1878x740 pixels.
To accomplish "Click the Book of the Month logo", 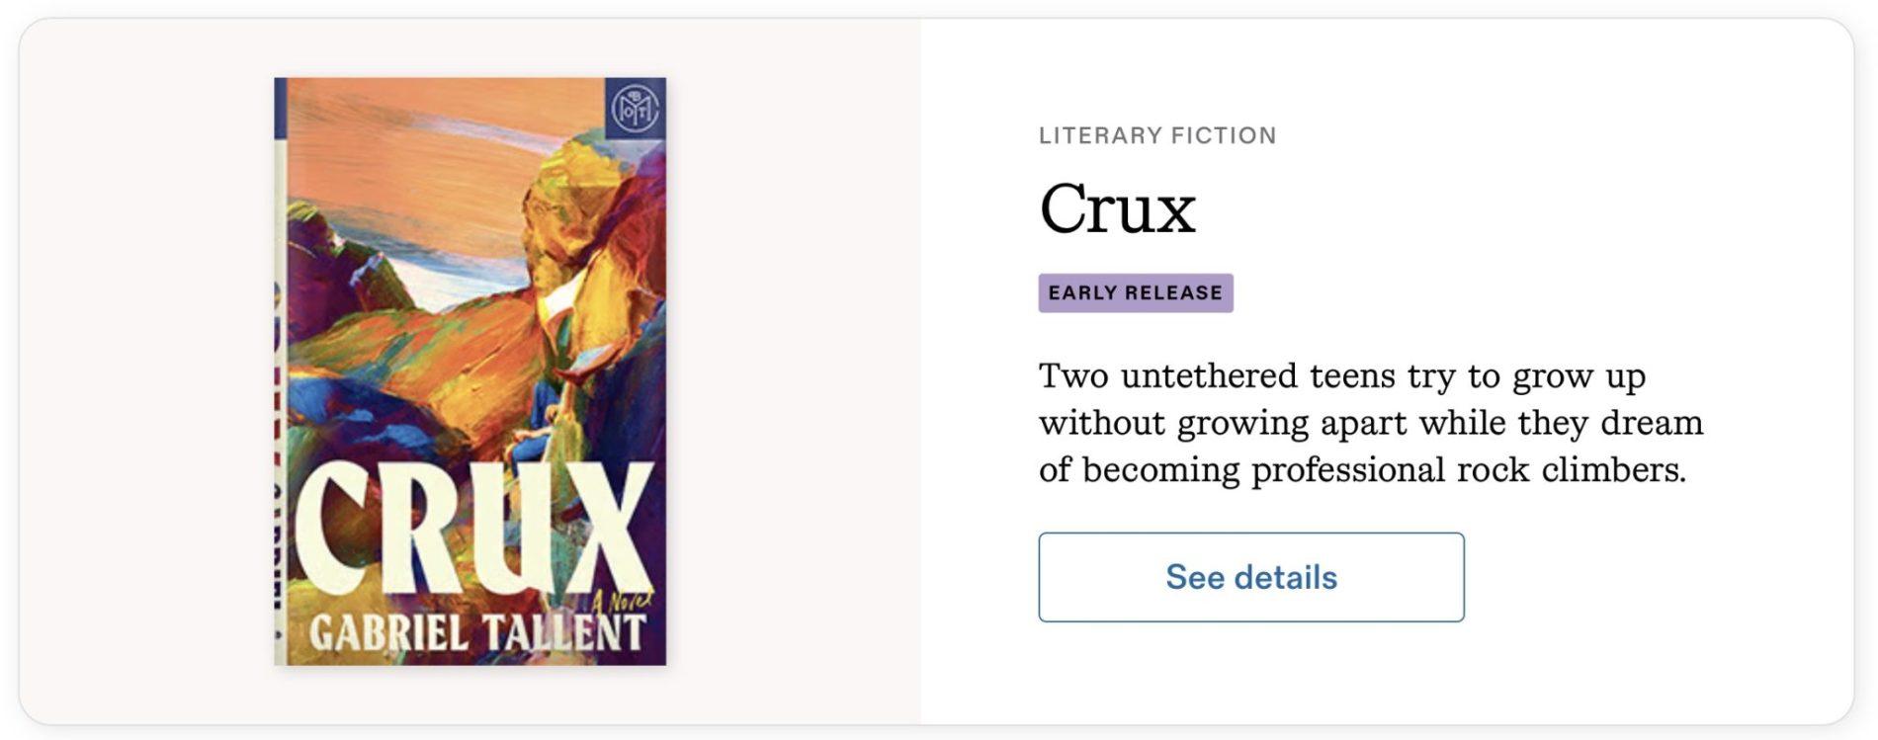I will click(634, 109).
